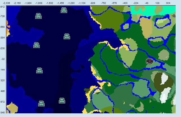
Task: Click the -48 horizontal axis label
Action: coord(146,3)
